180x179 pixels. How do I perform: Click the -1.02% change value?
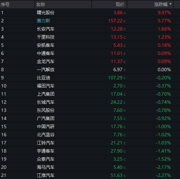coord(163,135)
